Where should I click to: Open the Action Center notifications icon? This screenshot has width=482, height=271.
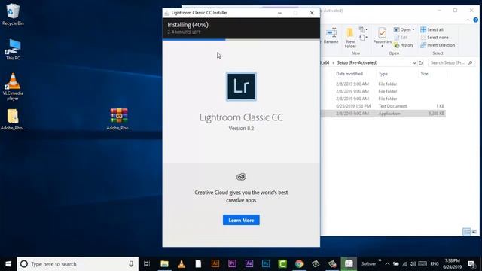pyautogui.click(x=471, y=264)
